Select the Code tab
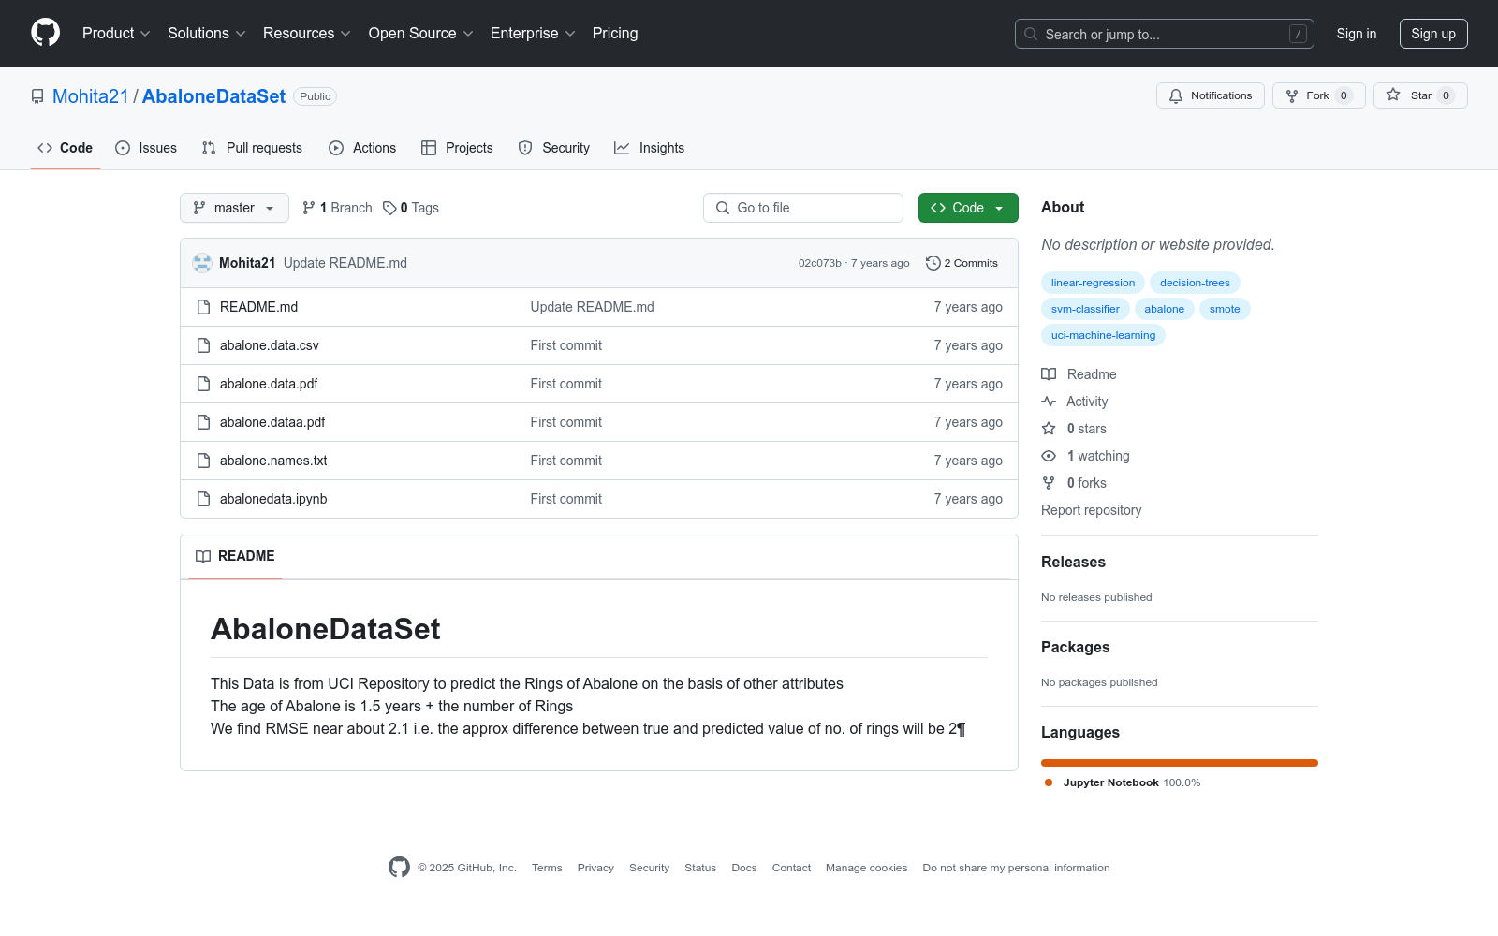The width and height of the screenshot is (1498, 936). 66,148
